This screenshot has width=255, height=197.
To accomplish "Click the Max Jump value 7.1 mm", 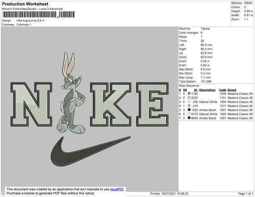I will 206,77.
